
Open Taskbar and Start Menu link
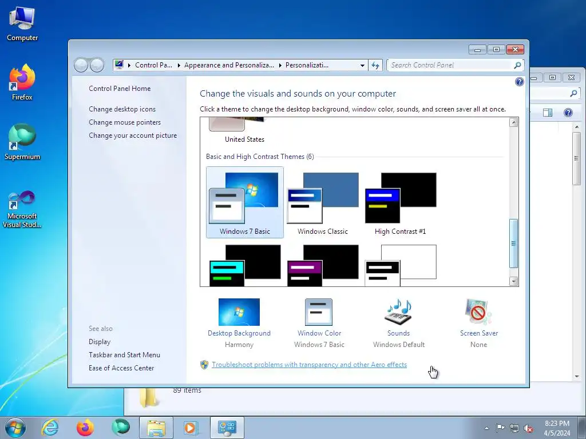[124, 355]
